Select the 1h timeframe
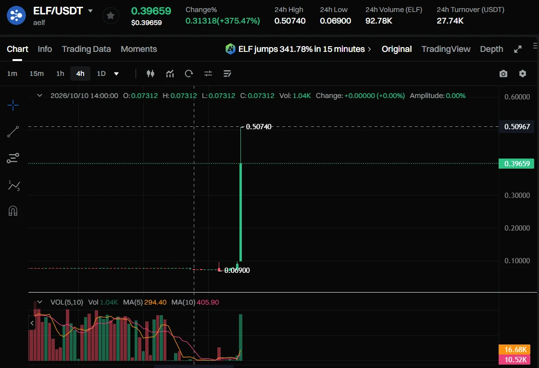 point(60,74)
